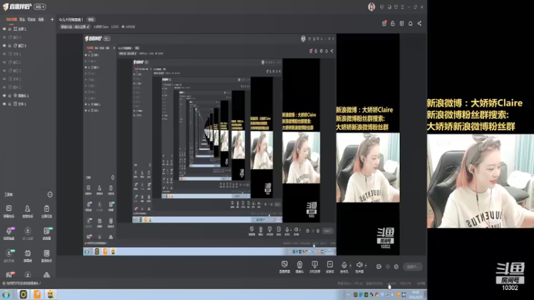Open the 主播任务 streamer tasks tool
The width and height of the screenshot is (534, 300).
(47, 211)
